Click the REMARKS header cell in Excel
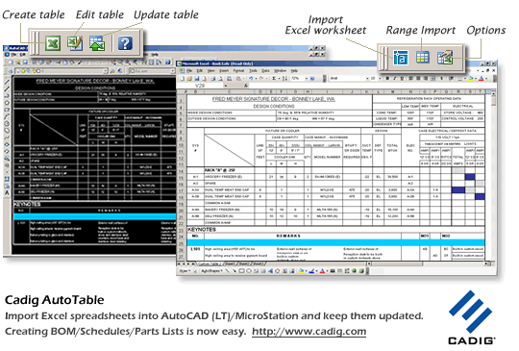This screenshot has width=519, height=351. (288, 236)
